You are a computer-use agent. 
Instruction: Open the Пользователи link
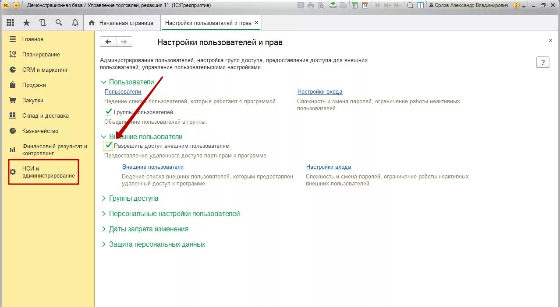tap(123, 92)
